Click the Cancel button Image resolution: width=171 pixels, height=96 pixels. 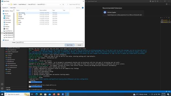[79, 45]
